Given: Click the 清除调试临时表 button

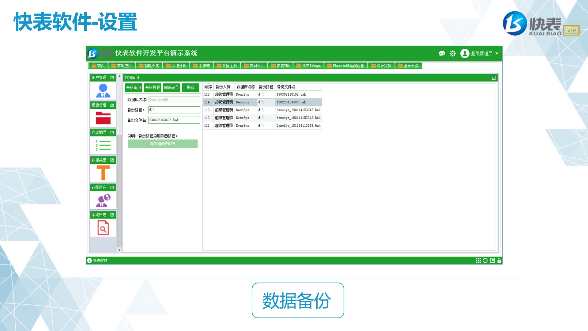Looking at the screenshot, I should pyautogui.click(x=163, y=144).
